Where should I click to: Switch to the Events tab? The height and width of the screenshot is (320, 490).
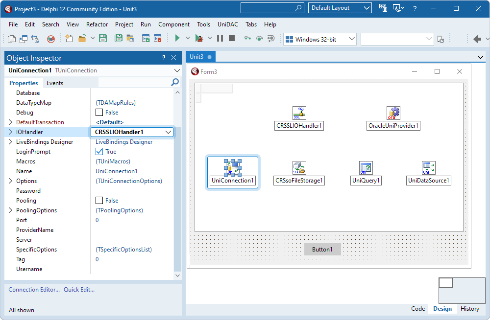54,83
